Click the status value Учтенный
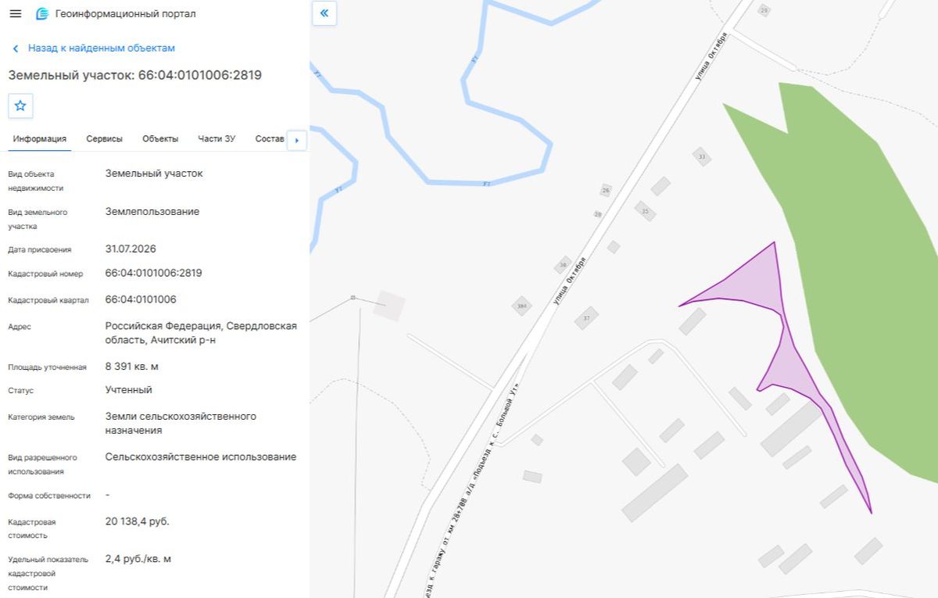Image resolution: width=938 pixels, height=598 pixels. [x=129, y=390]
